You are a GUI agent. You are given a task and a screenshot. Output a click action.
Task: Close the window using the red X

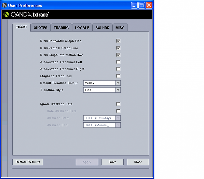tap(149, 6)
